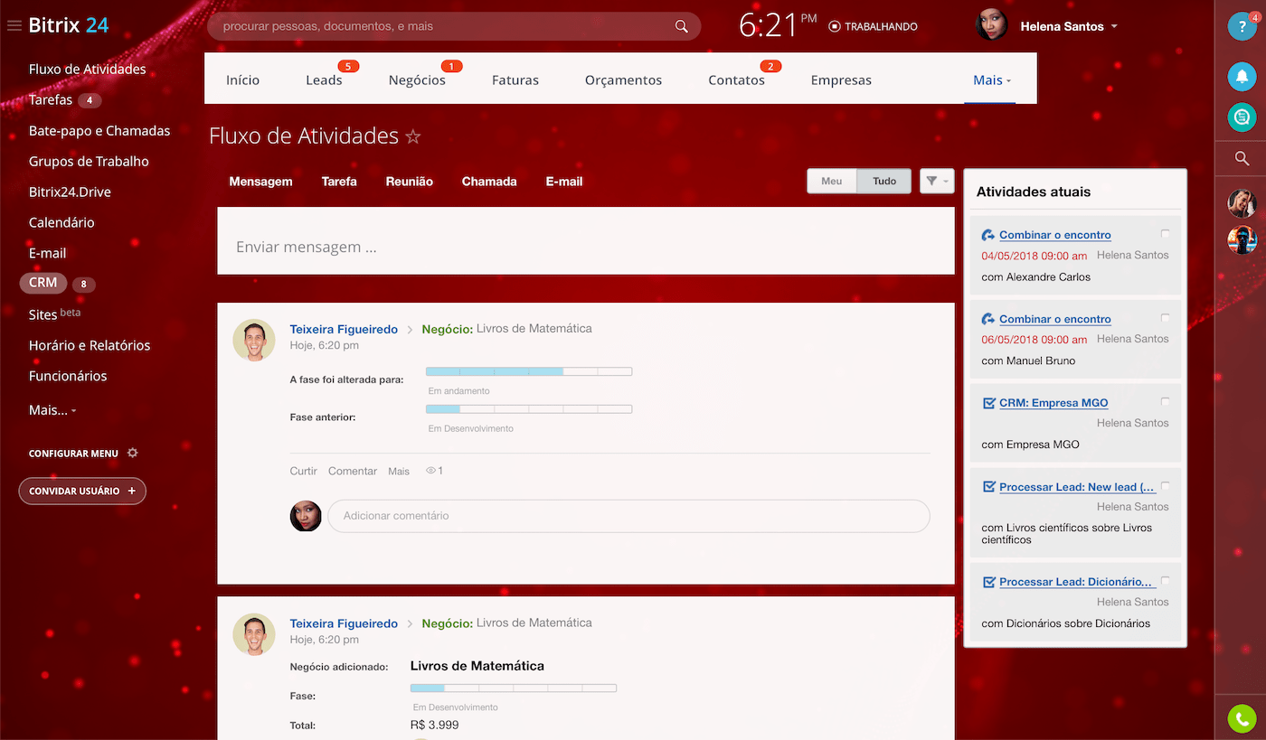Open the chat messenger icon in right sidebar
The width and height of the screenshot is (1266, 740).
(x=1242, y=117)
